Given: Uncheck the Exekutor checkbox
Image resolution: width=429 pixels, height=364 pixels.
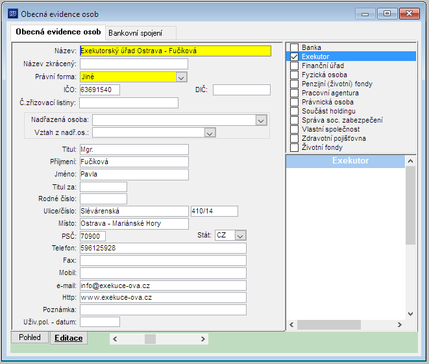Looking at the screenshot, I should [294, 56].
